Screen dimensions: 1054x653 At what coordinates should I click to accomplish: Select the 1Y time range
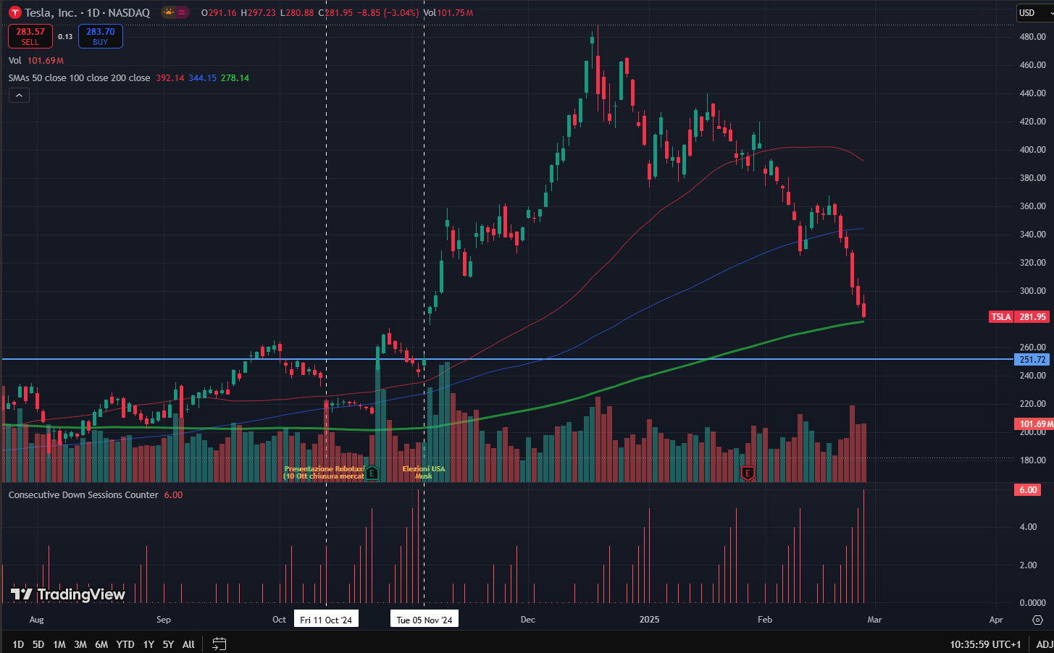149,644
